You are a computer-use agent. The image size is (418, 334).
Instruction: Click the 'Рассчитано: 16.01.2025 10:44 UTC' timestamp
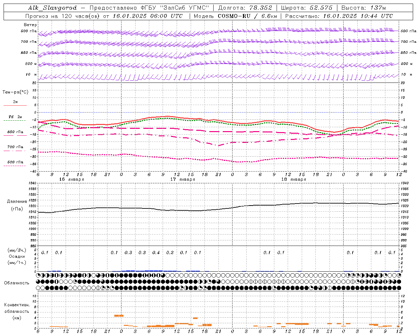(339, 16)
